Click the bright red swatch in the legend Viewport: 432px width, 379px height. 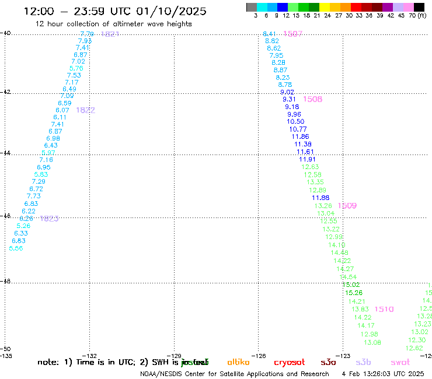356,7
